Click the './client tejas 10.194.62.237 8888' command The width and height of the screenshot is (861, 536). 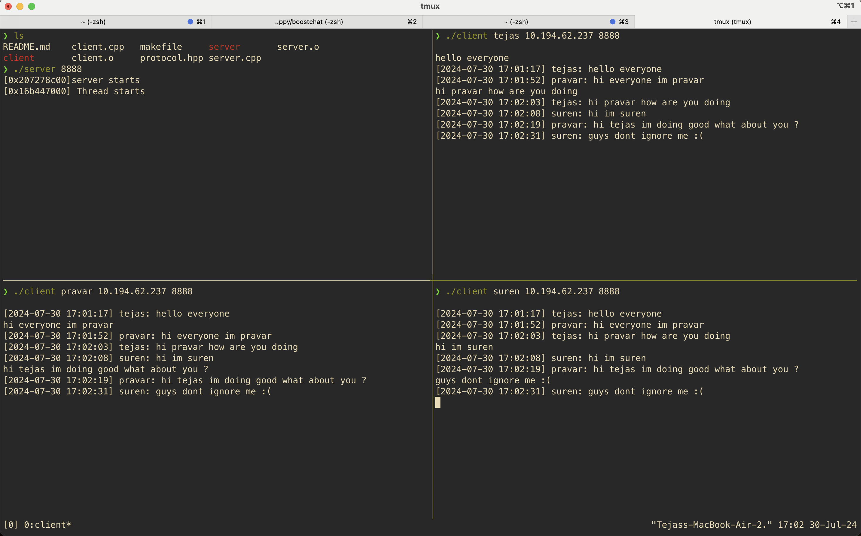pos(527,36)
